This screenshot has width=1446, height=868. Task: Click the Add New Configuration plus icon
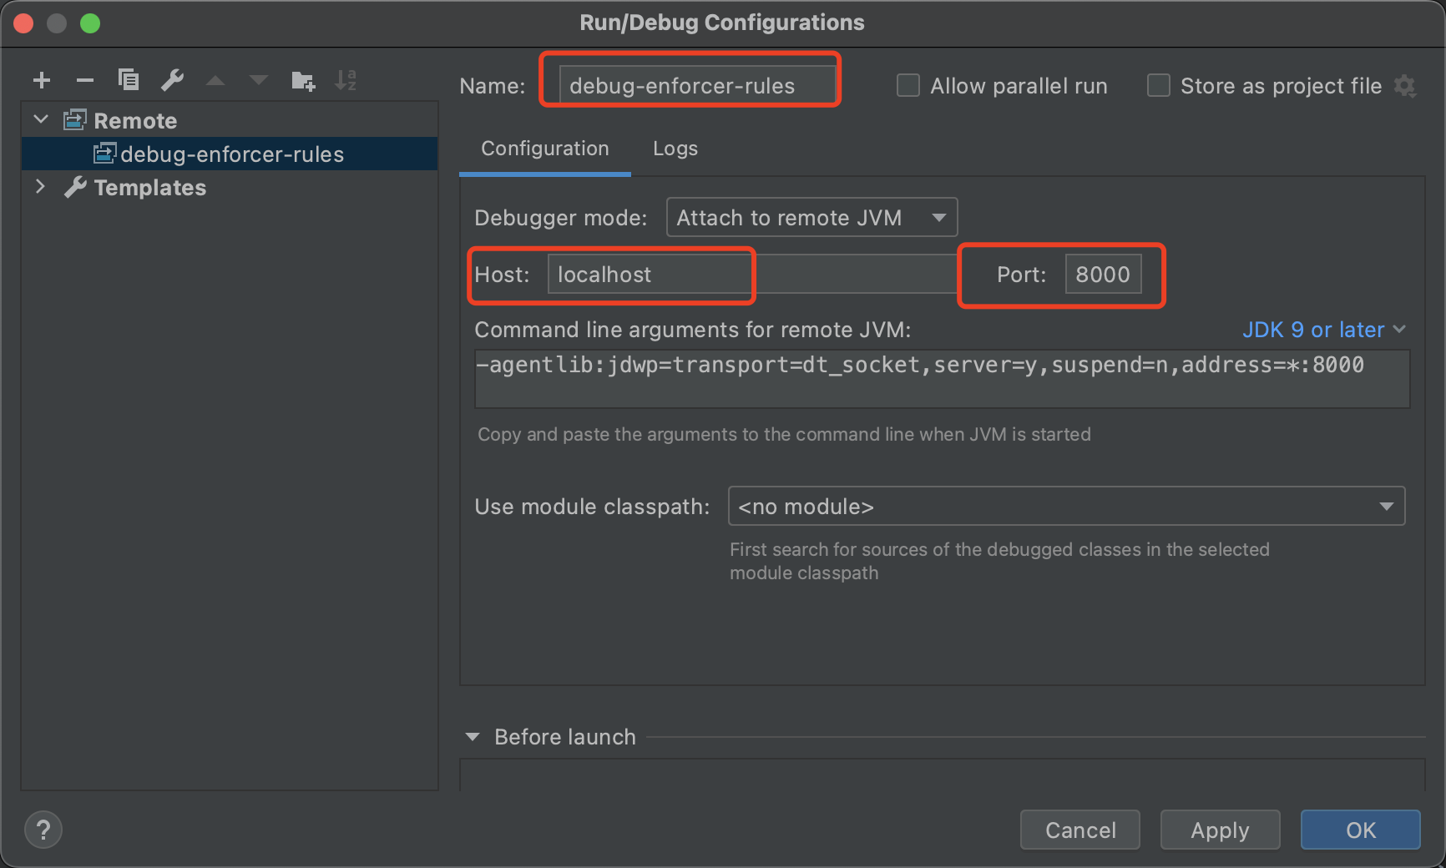click(42, 80)
